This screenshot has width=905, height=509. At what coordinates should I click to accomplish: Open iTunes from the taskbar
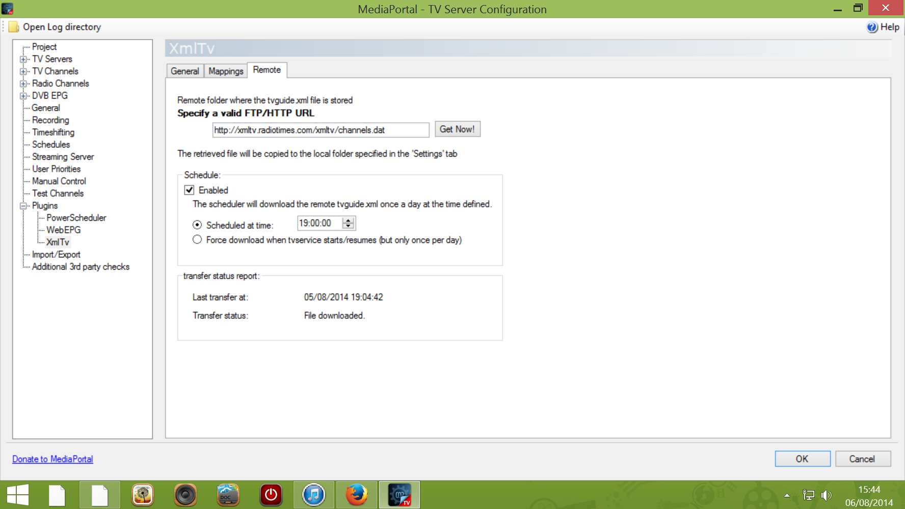pos(313,495)
